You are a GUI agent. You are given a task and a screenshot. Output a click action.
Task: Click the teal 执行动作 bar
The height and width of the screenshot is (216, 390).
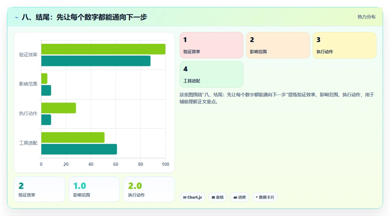pyautogui.click(x=46, y=120)
